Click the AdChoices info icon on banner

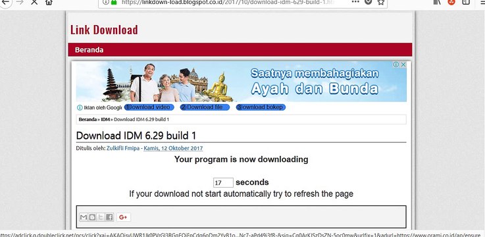click(x=396, y=65)
